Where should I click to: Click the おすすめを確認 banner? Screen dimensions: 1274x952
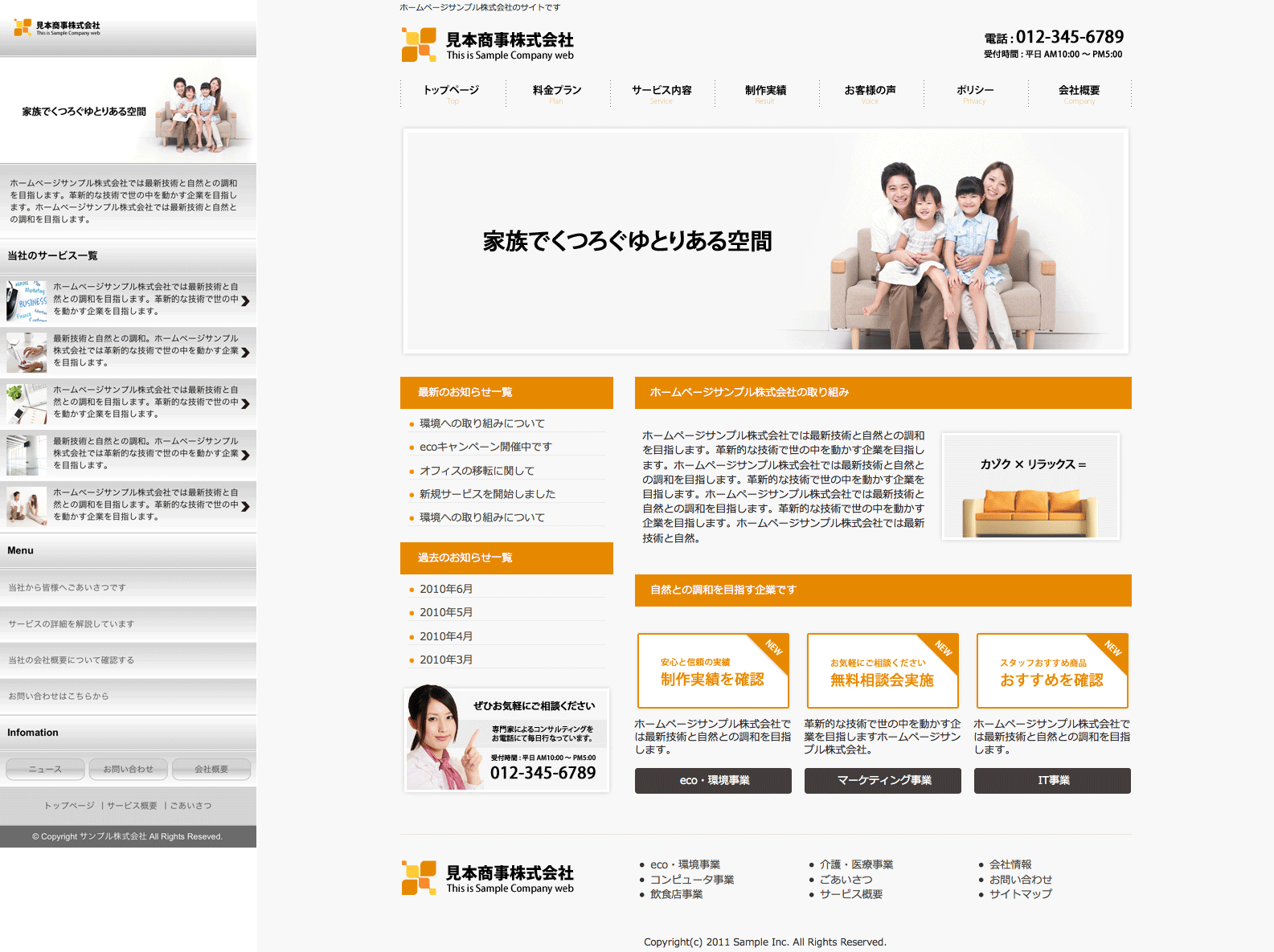(1051, 671)
